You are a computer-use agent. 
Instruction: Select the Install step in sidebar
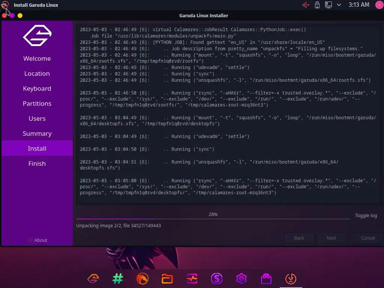(x=37, y=148)
